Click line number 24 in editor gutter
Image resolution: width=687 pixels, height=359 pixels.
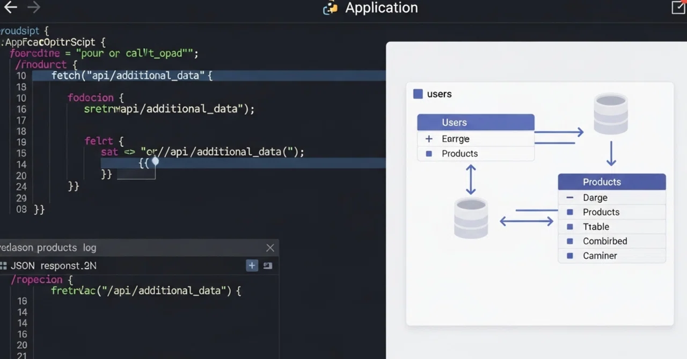pyautogui.click(x=21, y=186)
